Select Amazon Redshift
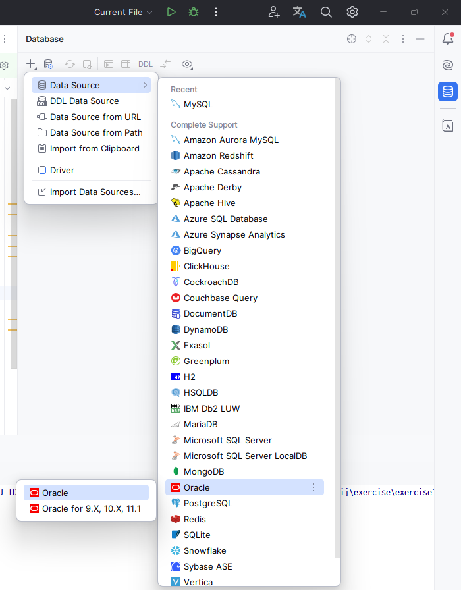Viewport: 461px width, 590px height. [244, 156]
